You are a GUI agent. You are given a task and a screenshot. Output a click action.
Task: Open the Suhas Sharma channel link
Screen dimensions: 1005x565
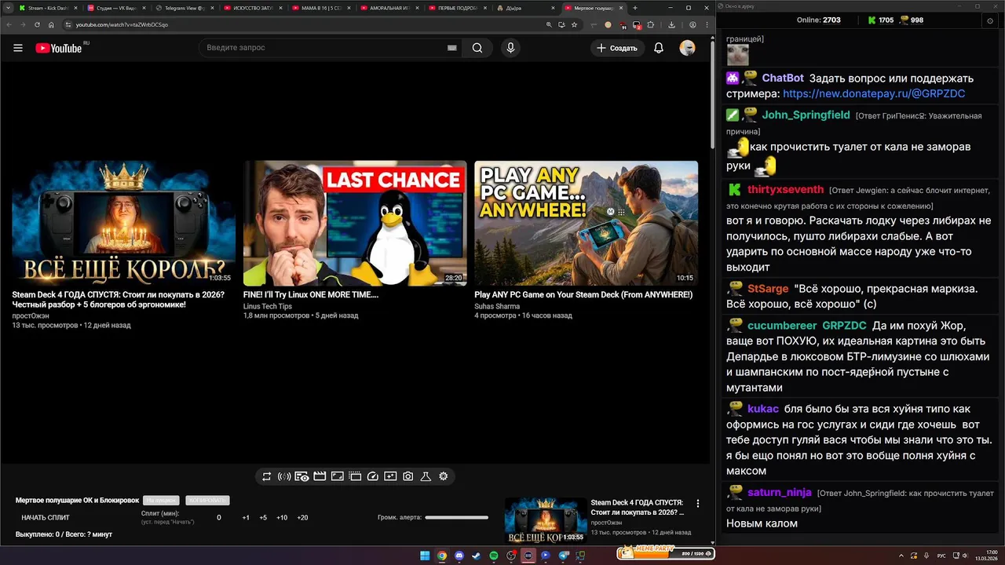point(497,306)
